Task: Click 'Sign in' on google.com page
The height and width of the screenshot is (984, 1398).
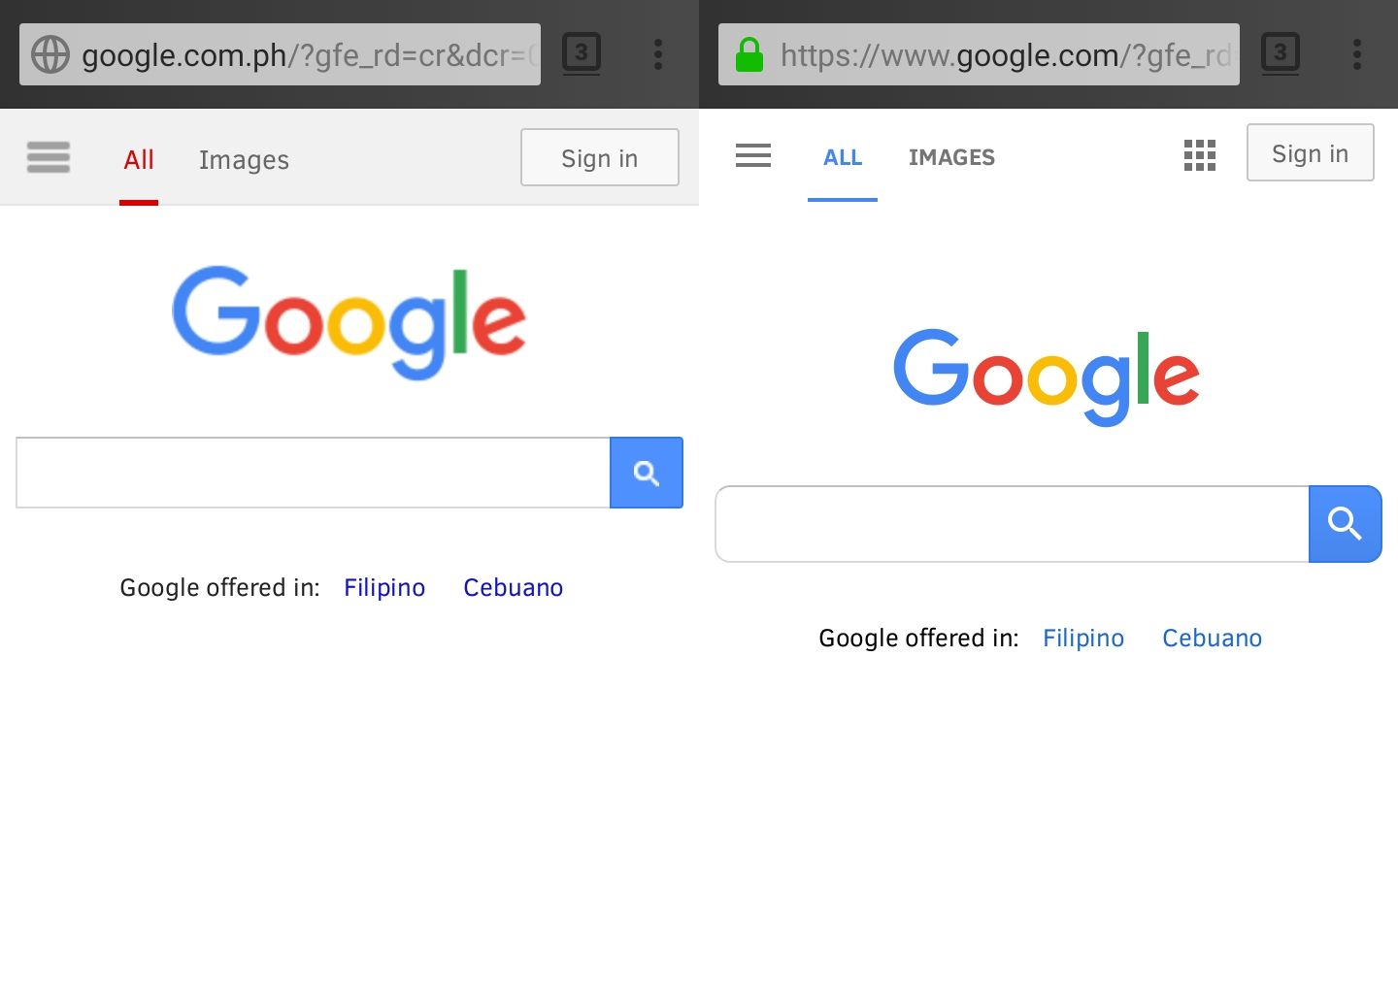Action: tap(1310, 153)
